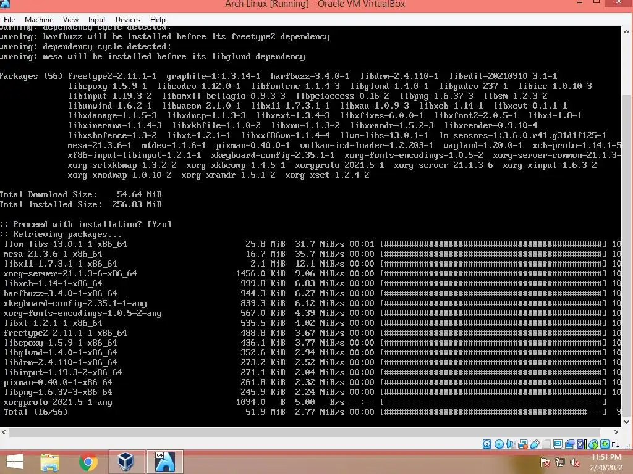Click the F1 host key label
The image size is (633, 474).
[x=615, y=444]
